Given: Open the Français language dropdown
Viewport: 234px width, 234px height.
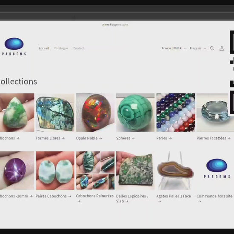Looking at the screenshot, I should tap(198, 49).
